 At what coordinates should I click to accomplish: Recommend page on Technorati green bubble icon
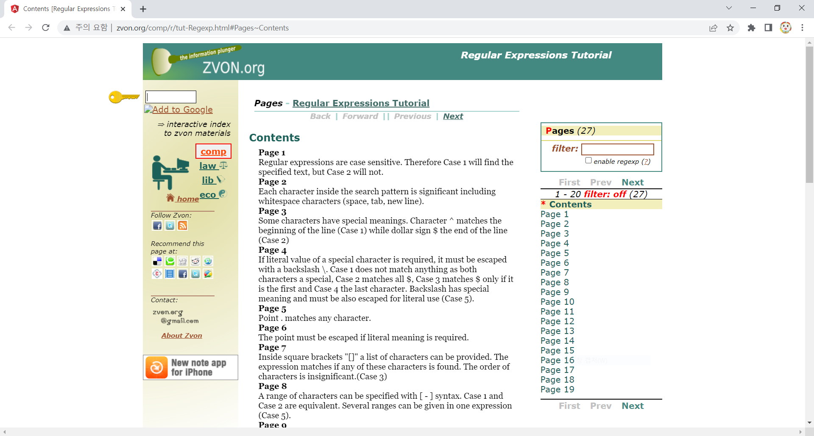point(170,261)
